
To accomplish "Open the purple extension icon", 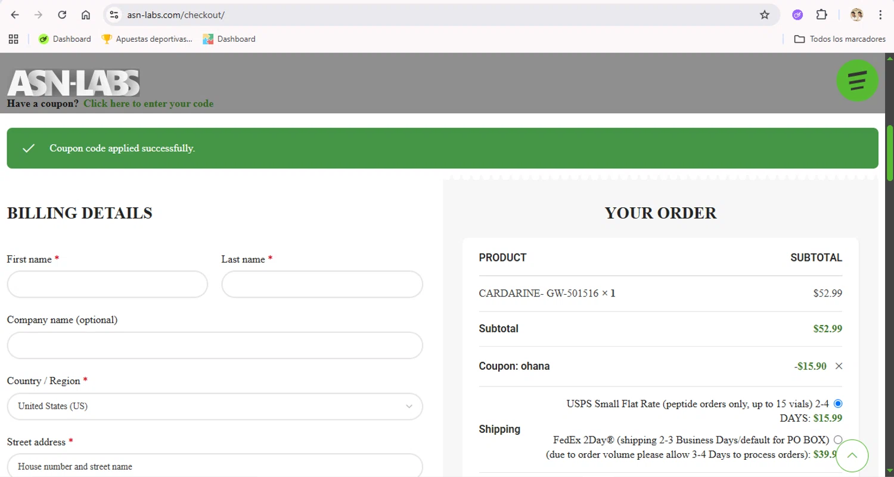I will pyautogui.click(x=797, y=15).
